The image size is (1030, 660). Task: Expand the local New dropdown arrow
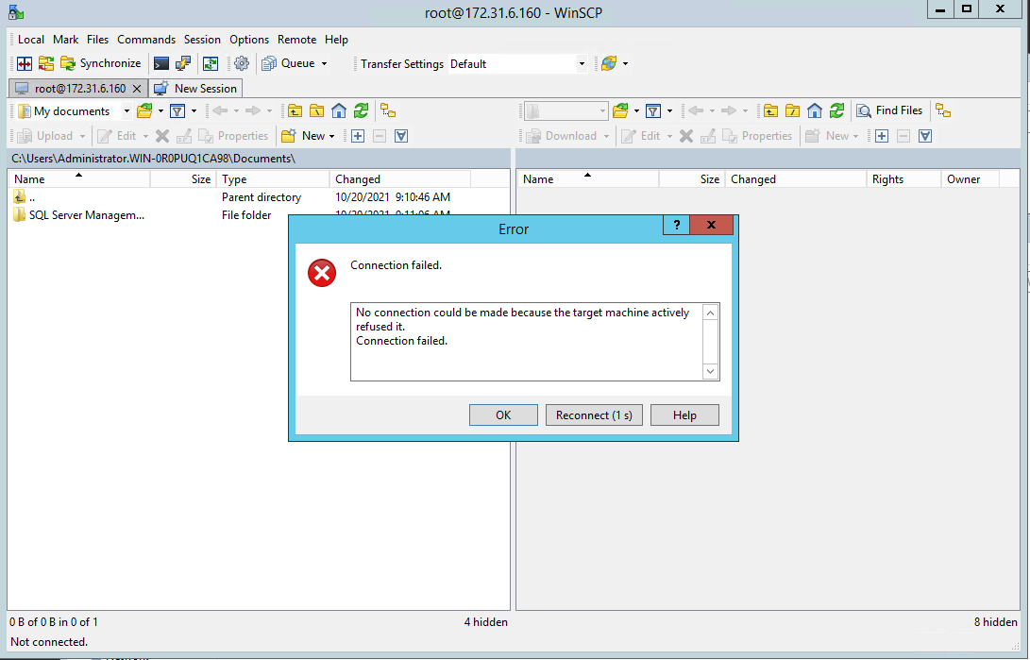tap(331, 136)
